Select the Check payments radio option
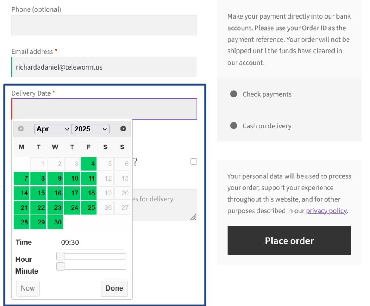 (x=234, y=94)
